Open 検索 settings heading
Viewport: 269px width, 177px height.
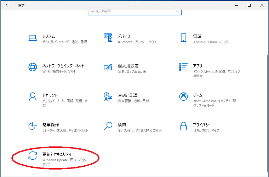coord(122,125)
